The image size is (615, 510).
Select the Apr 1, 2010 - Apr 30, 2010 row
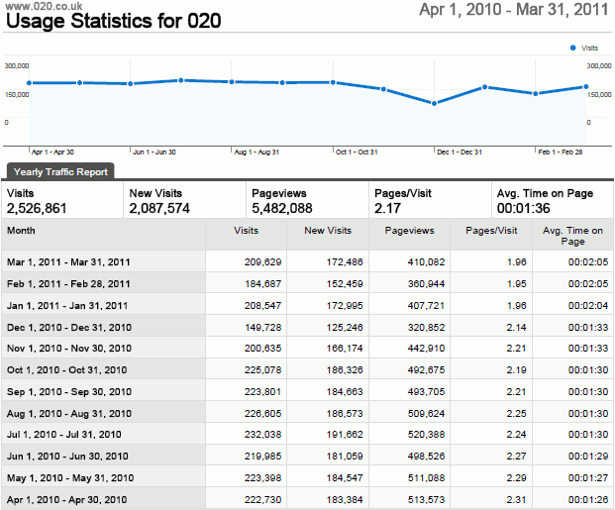(x=307, y=499)
